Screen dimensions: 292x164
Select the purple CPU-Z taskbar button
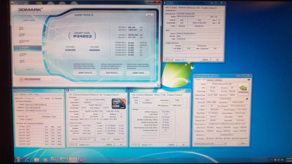pos(82,160)
